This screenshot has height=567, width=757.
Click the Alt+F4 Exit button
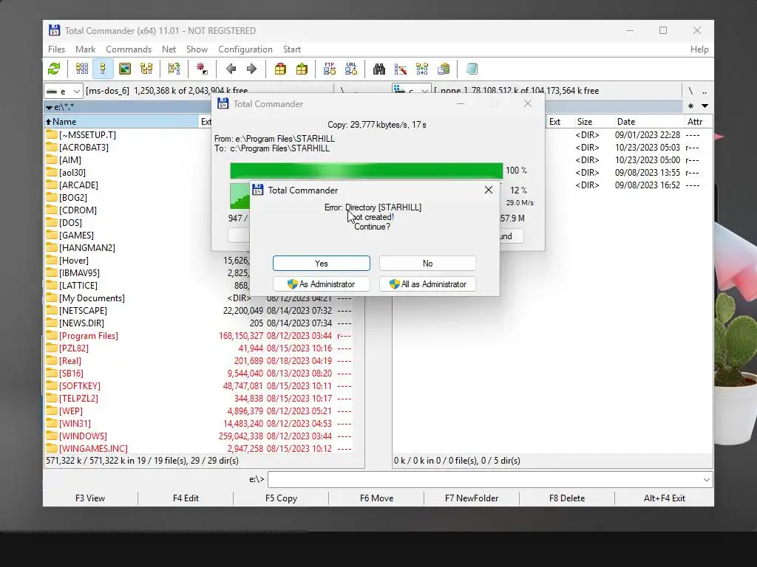point(665,498)
